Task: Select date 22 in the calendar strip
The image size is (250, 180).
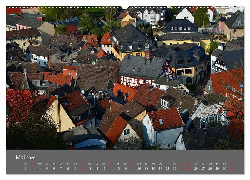Action: (167, 168)
